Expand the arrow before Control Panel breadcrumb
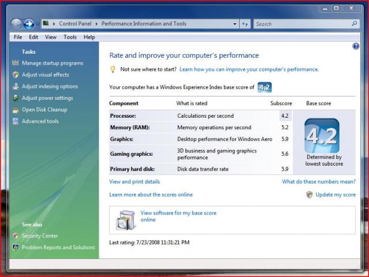The image size is (369, 277). [54, 24]
